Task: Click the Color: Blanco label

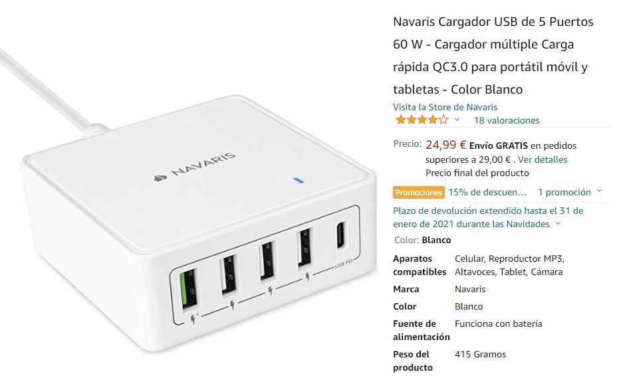Action: [x=423, y=240]
